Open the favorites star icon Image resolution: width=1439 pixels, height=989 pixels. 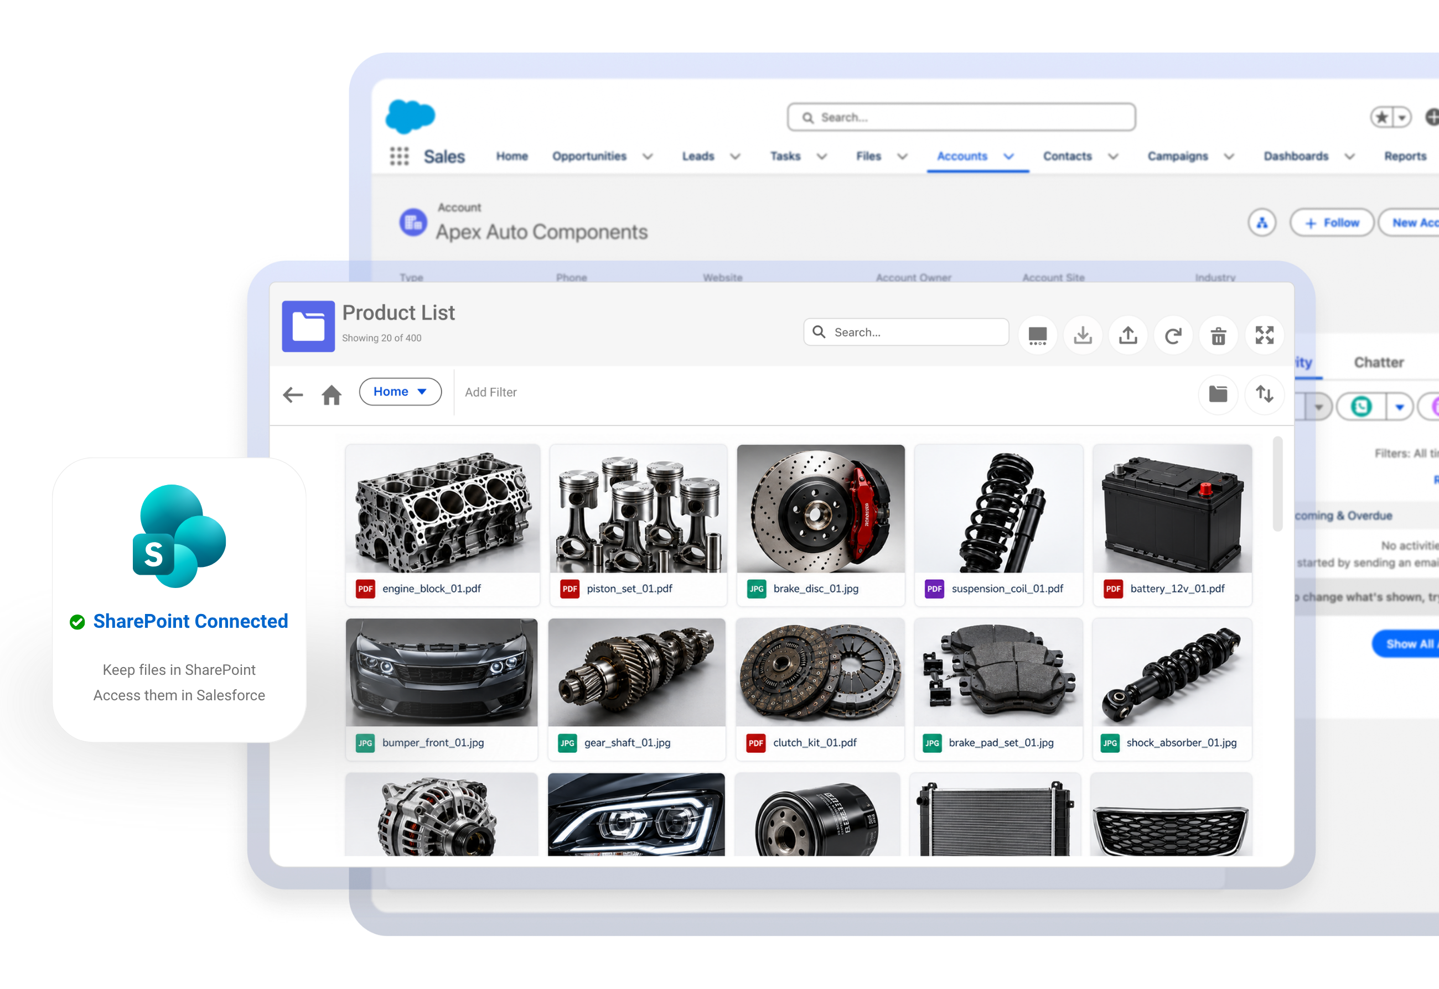[x=1381, y=117]
